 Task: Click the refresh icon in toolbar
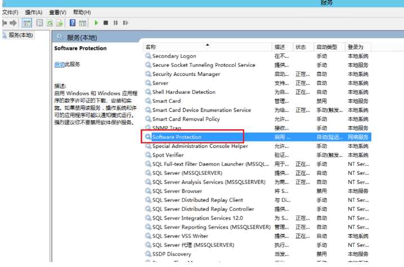pyautogui.click(x=50, y=23)
